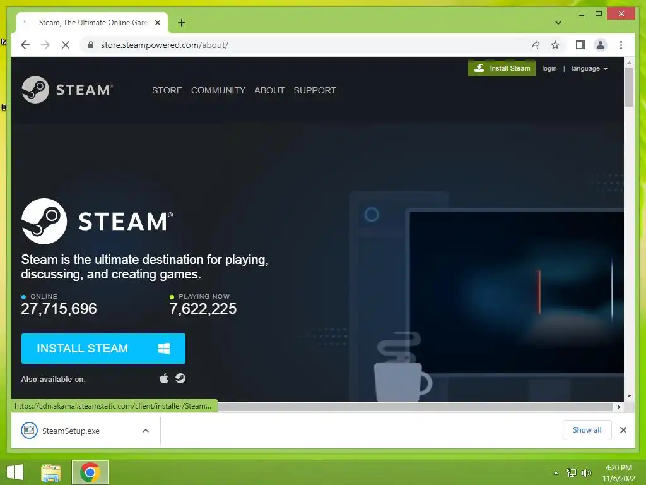Click the playing now count 7,622,225

tap(203, 309)
